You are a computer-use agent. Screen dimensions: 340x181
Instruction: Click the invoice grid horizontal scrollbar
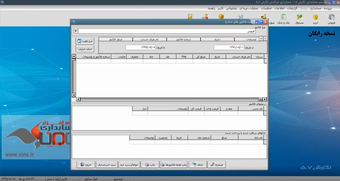tap(170, 99)
